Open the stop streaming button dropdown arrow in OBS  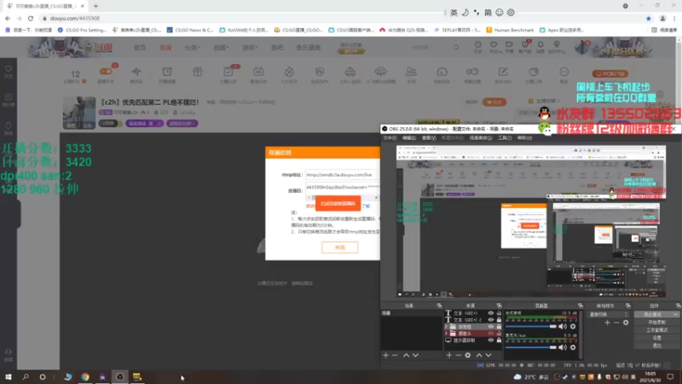(675, 314)
